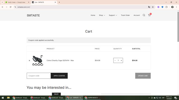
Task: Bookmark this page with star icon
Action: pos(153,7)
